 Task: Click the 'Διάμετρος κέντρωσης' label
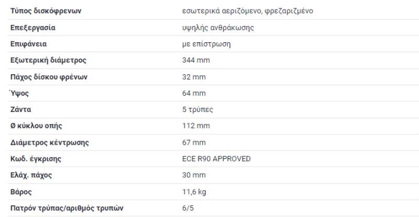[x=49, y=142]
